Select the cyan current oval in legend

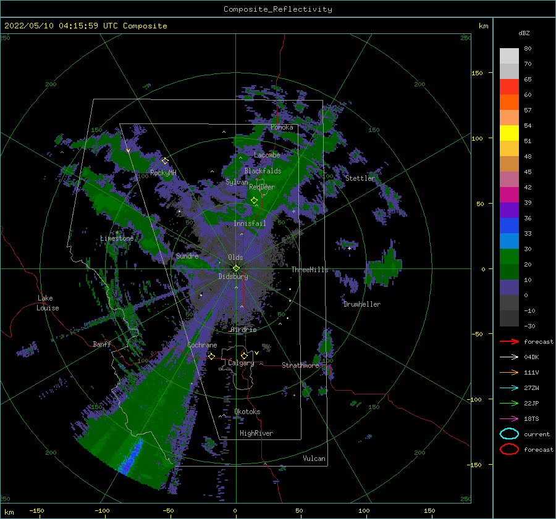(509, 434)
